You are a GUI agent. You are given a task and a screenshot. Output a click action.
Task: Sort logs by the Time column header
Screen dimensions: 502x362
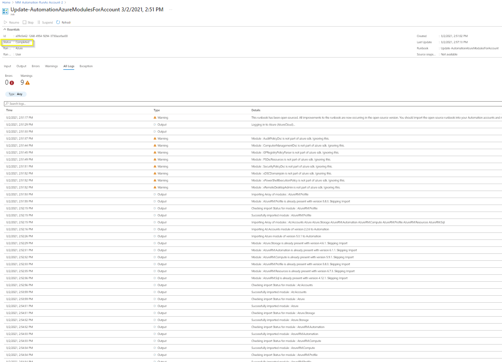[x=9, y=110]
